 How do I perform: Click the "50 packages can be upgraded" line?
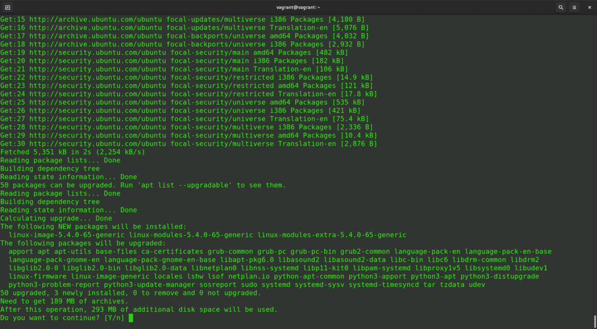click(143, 185)
